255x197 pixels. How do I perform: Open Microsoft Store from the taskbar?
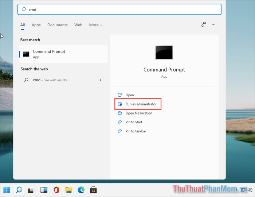(93, 190)
